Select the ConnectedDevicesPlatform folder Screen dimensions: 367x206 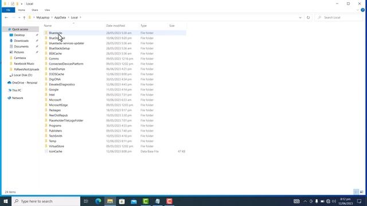pos(66,64)
